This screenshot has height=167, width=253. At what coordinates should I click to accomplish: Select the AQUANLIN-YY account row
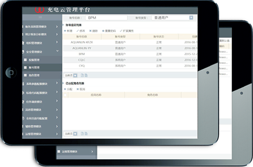point(130,48)
